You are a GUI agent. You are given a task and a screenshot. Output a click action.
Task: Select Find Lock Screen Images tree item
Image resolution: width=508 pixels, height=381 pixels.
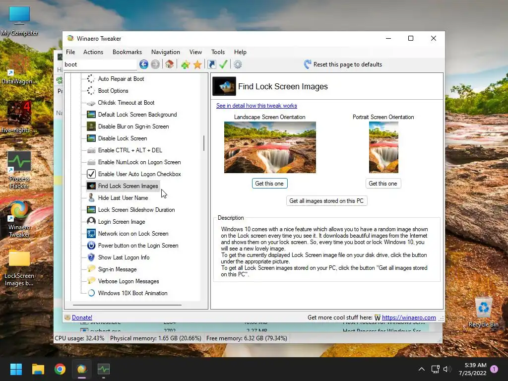pos(123,186)
